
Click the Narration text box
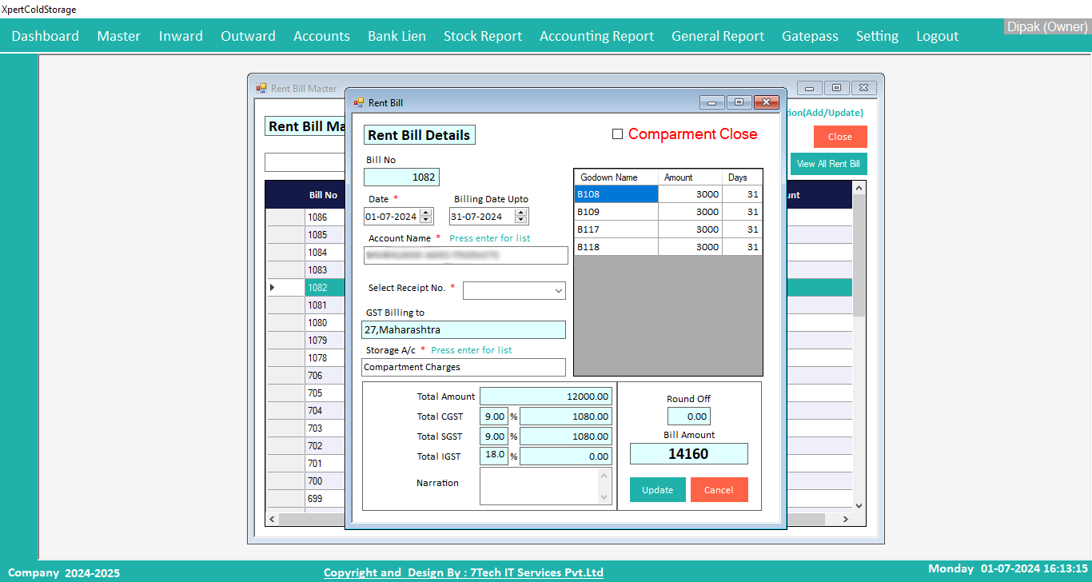(539, 486)
